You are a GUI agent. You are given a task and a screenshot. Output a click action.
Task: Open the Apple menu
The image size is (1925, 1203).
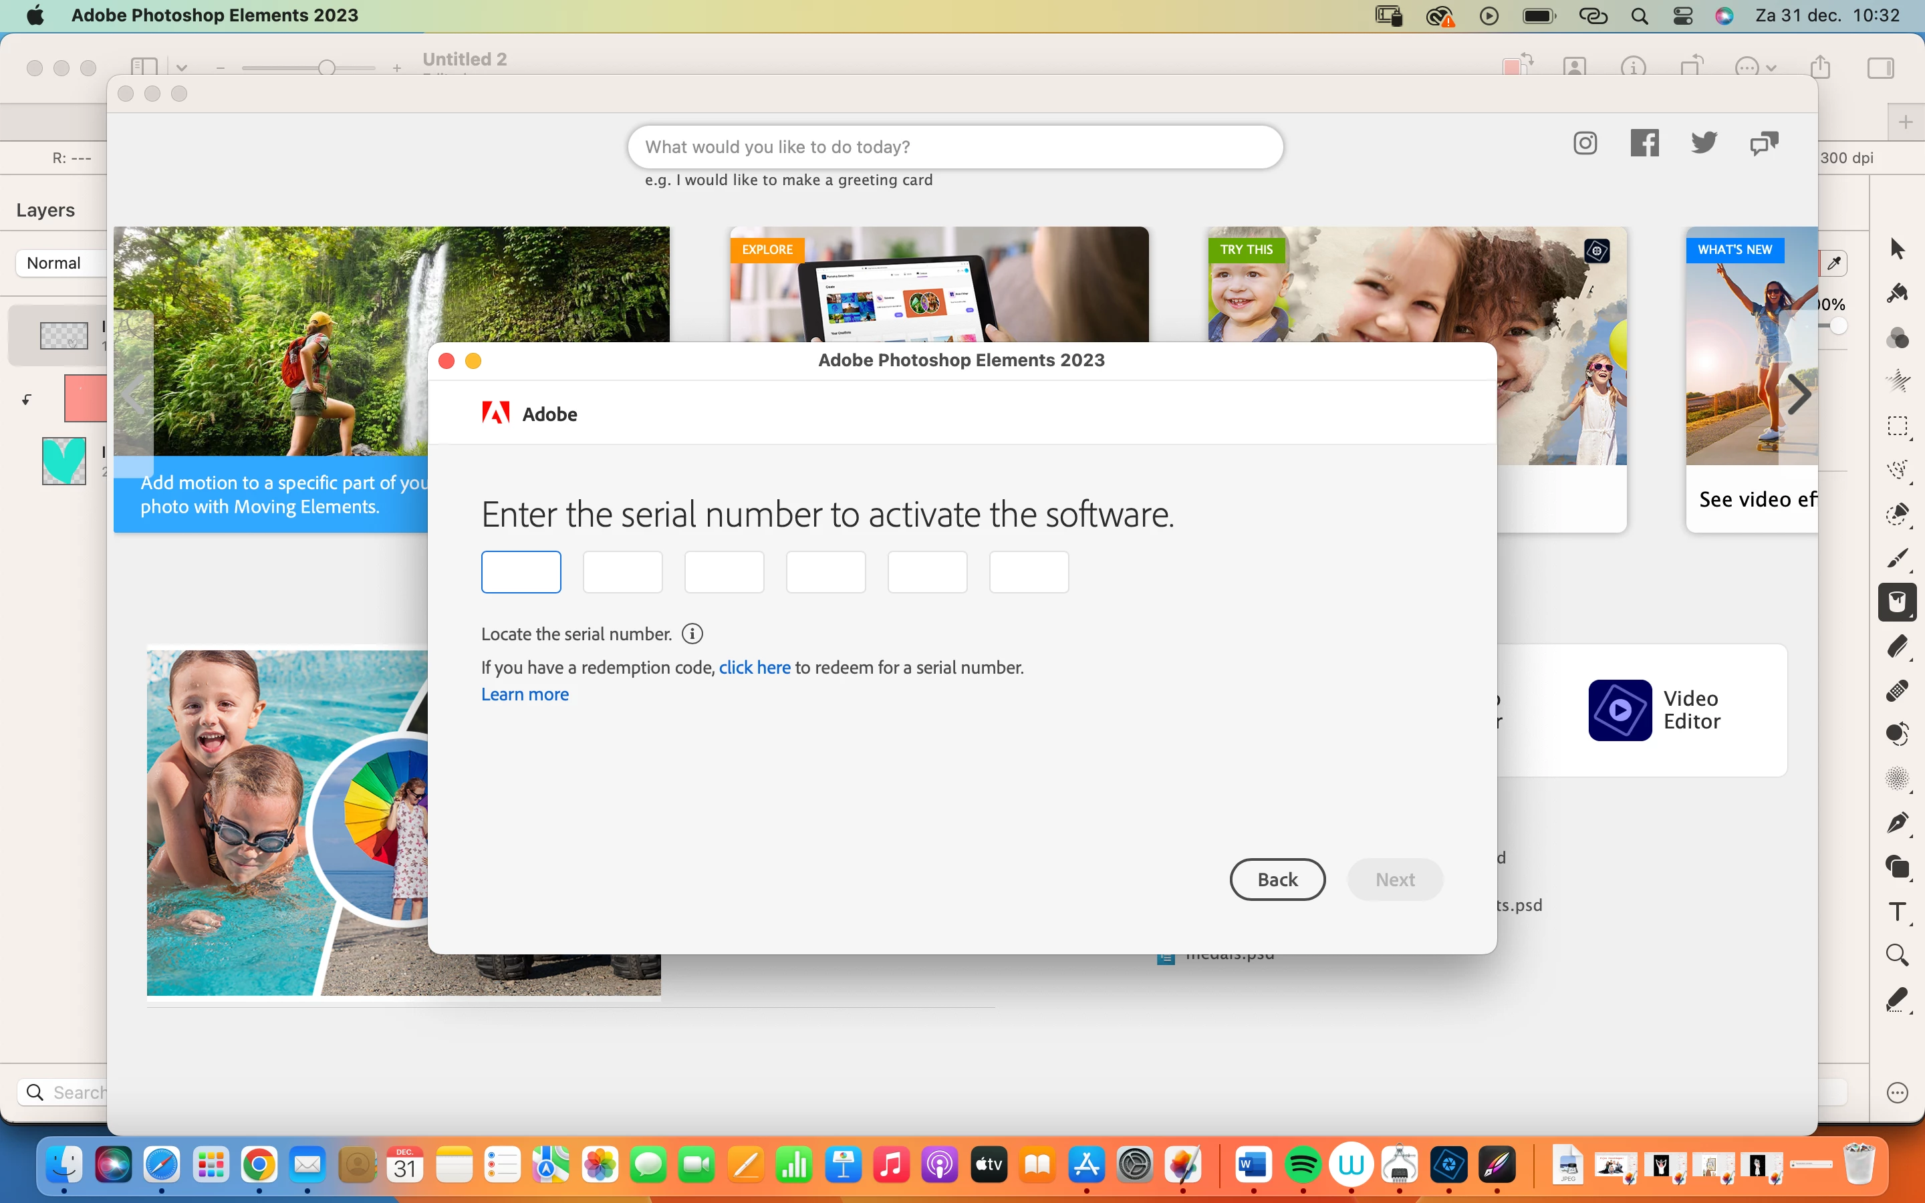(x=35, y=15)
